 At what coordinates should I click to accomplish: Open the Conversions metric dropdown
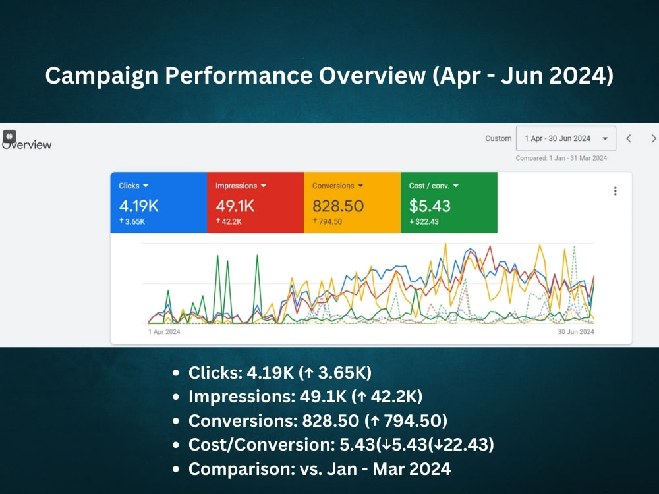click(337, 186)
